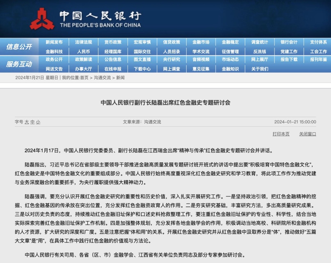Open the 货币政策 menu item

pyautogui.click(x=113, y=42)
